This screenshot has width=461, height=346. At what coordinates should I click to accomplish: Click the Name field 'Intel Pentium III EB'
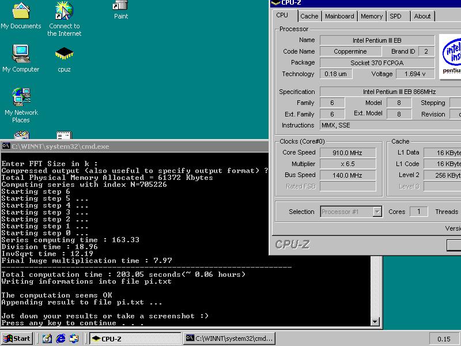click(x=377, y=40)
